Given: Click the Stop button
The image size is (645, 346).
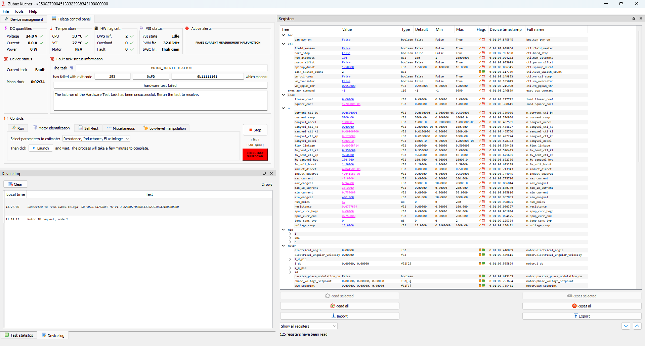Looking at the screenshot, I should [255, 130].
